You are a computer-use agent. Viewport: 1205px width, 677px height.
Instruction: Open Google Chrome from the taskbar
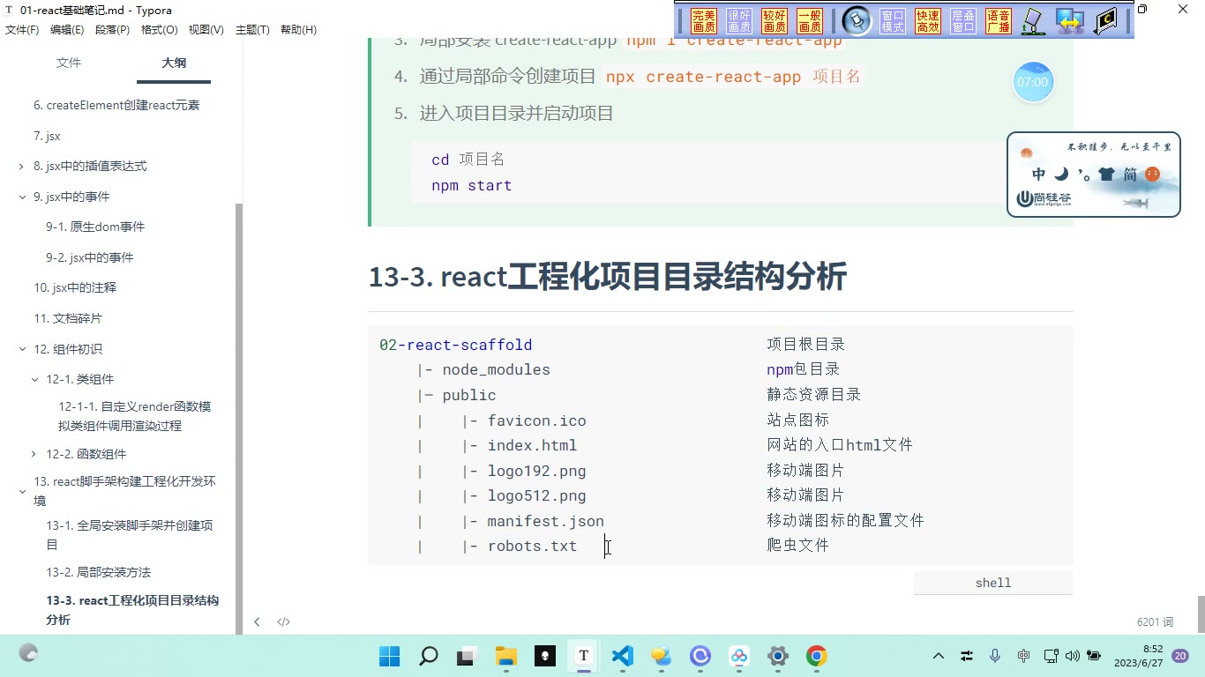pos(816,656)
